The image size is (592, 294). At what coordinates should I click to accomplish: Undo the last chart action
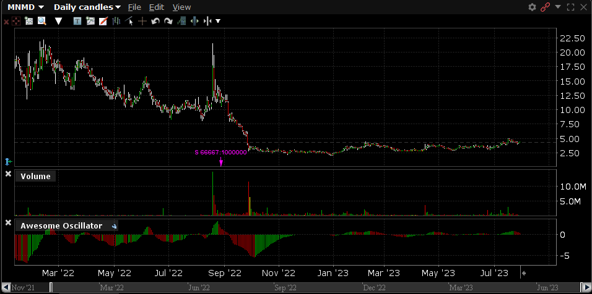(x=155, y=21)
